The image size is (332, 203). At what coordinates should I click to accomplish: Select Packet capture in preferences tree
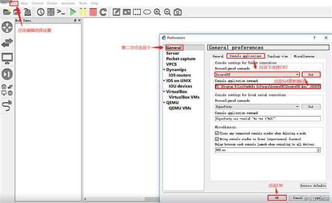tap(181, 59)
